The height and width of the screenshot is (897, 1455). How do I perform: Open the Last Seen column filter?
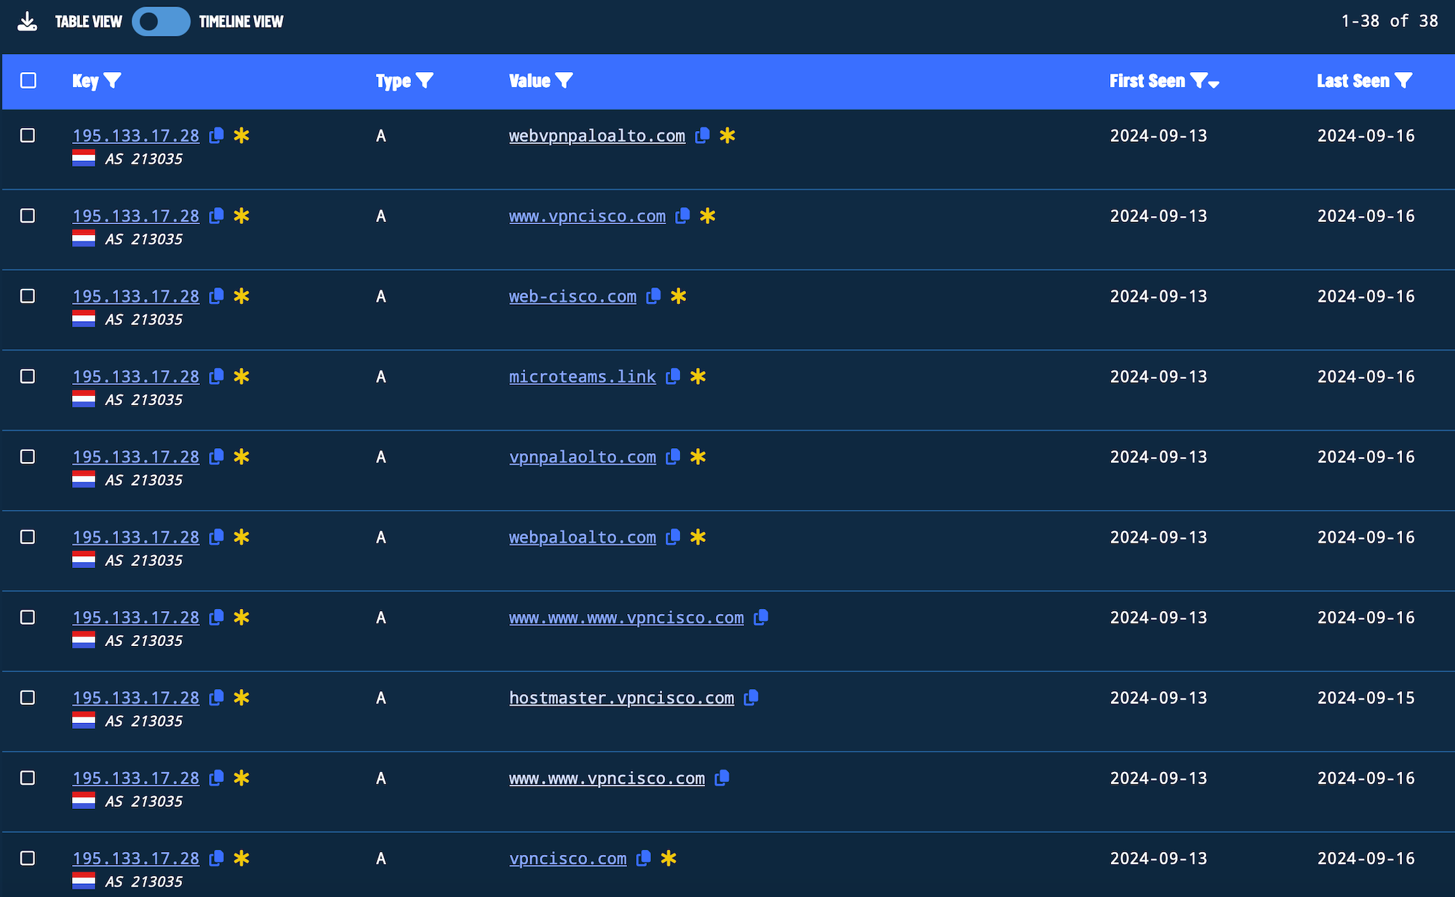point(1404,80)
